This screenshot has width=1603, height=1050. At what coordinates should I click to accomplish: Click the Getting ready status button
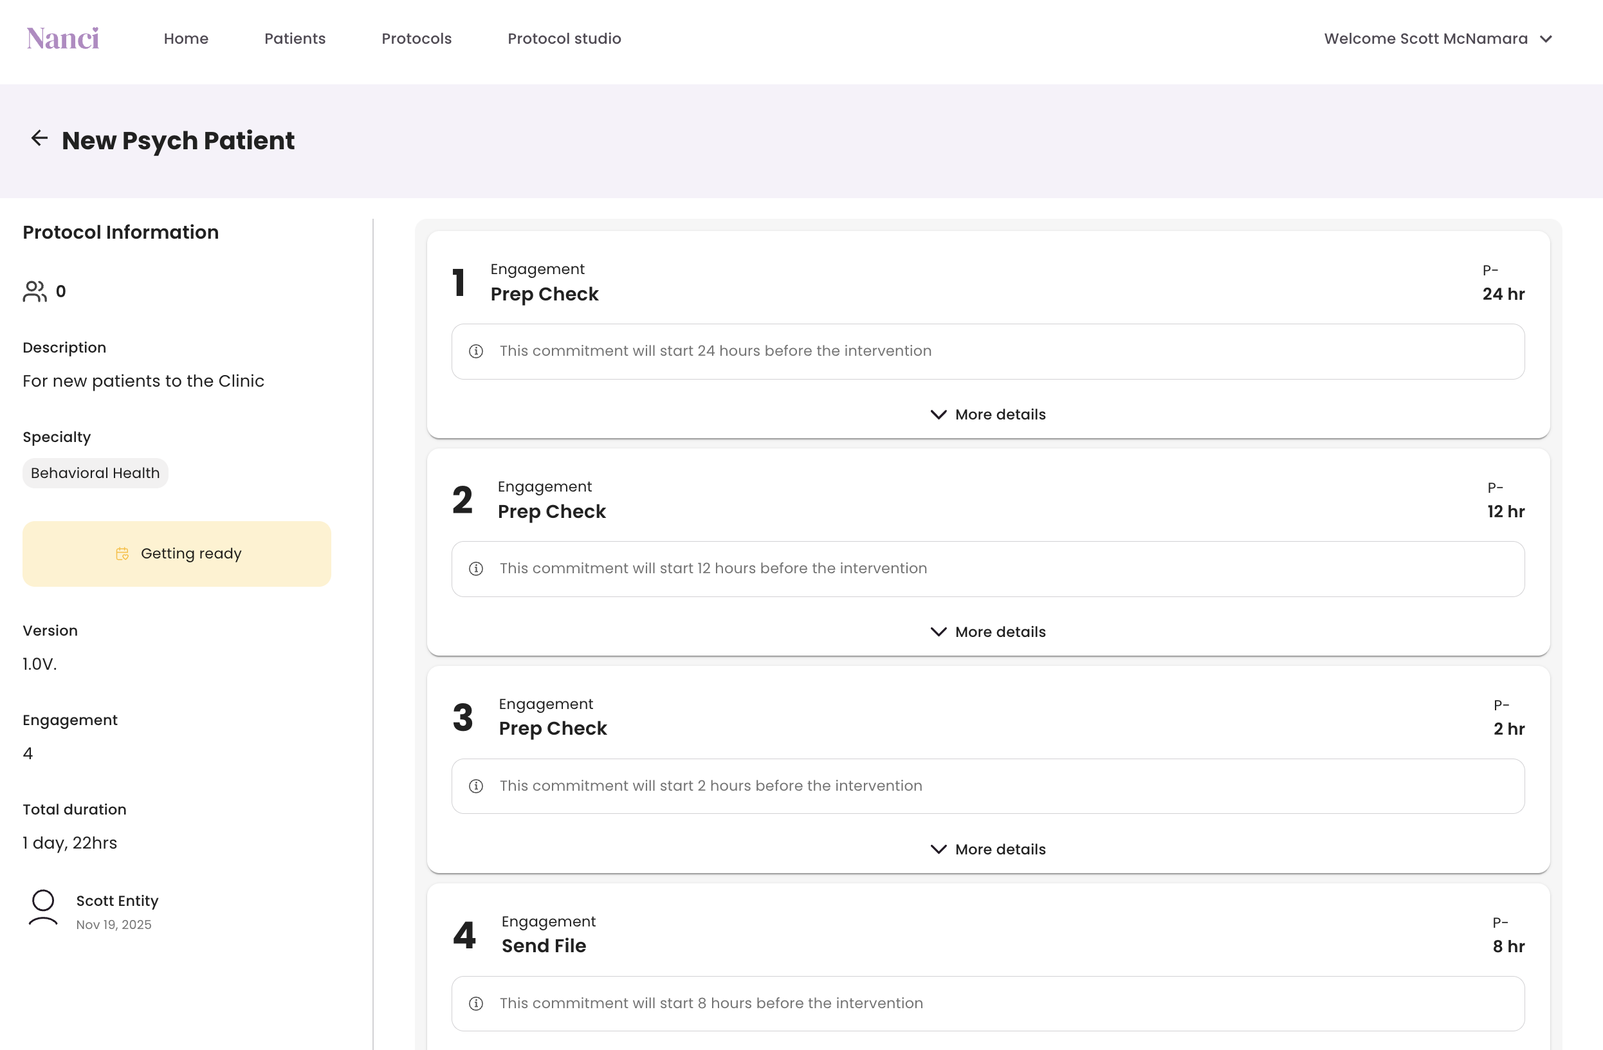176,553
